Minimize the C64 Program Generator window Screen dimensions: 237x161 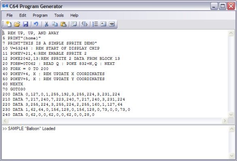point(214,6)
